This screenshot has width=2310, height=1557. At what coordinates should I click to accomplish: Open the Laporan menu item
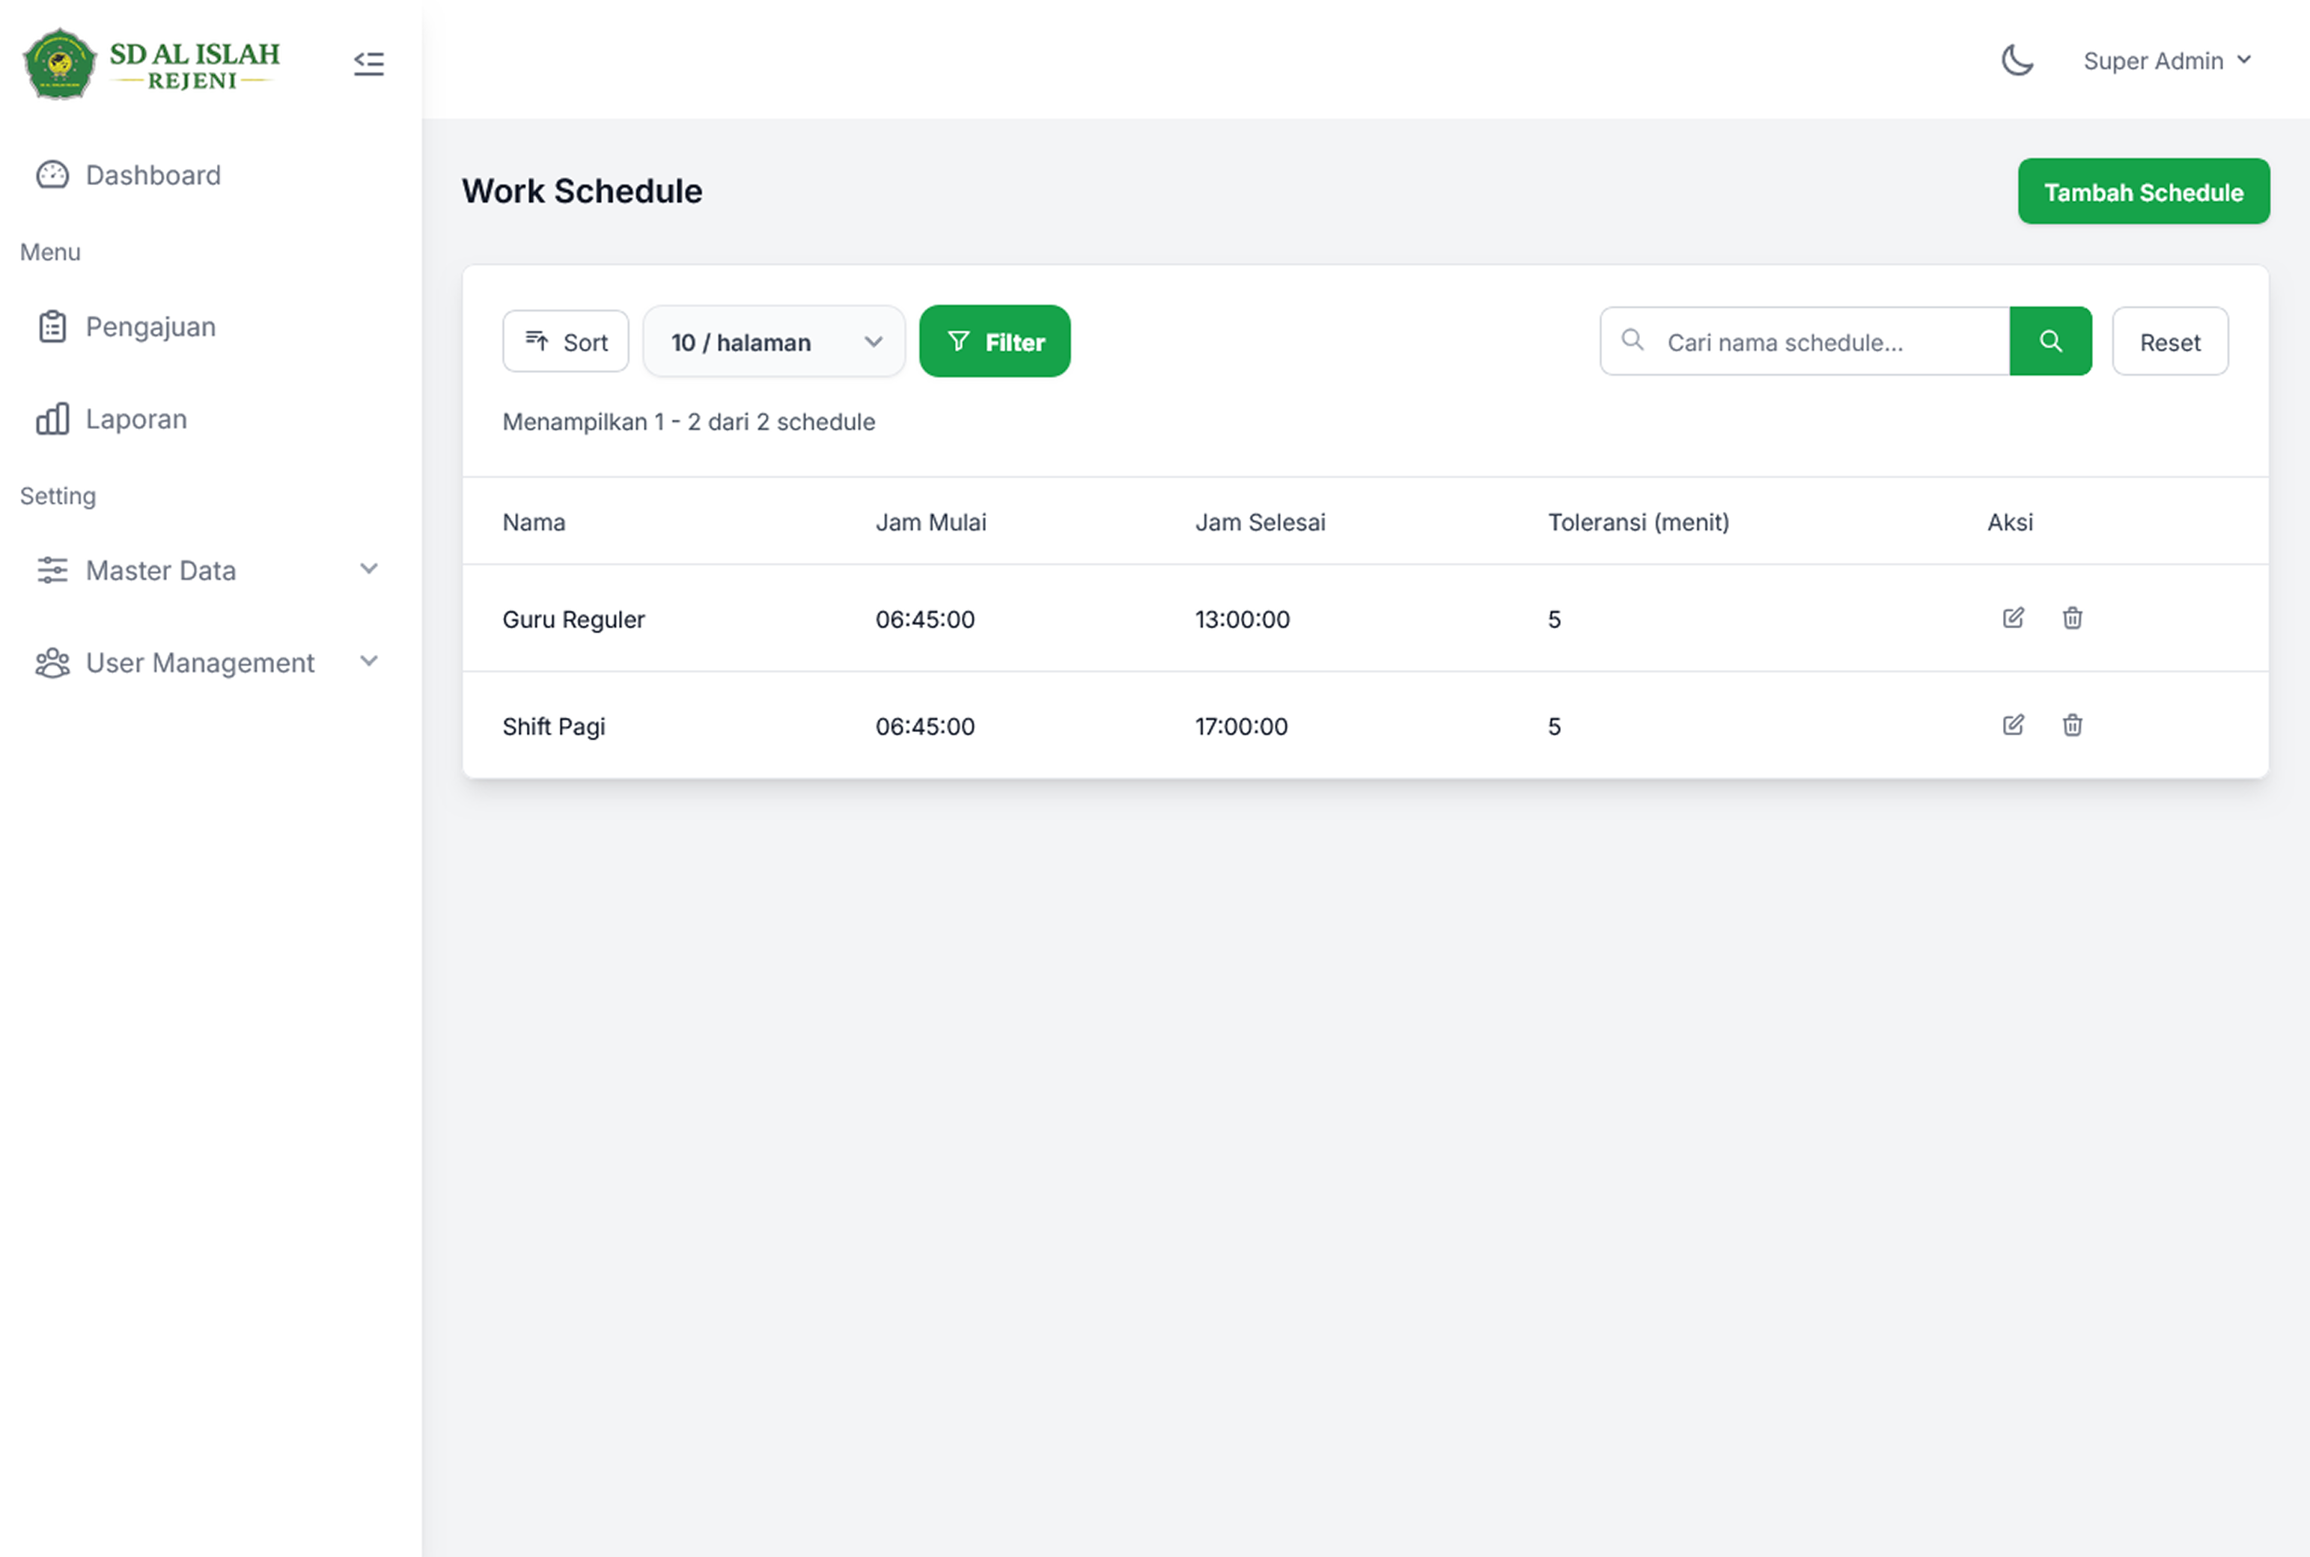pos(210,419)
